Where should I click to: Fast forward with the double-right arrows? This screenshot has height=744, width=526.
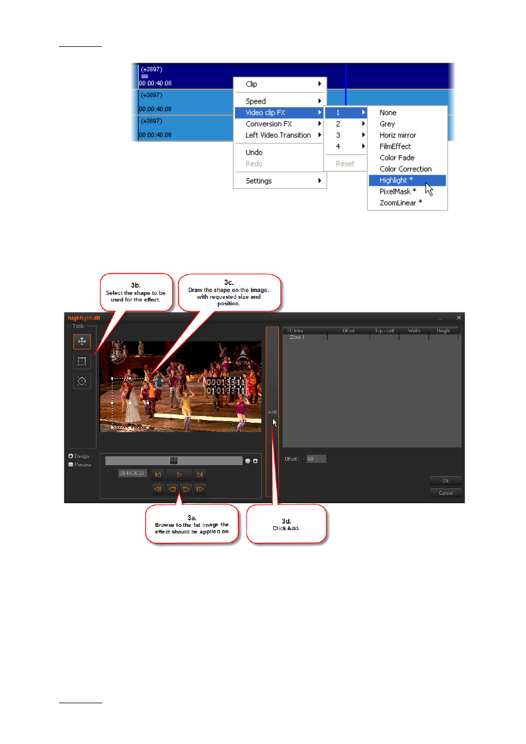tap(186, 489)
